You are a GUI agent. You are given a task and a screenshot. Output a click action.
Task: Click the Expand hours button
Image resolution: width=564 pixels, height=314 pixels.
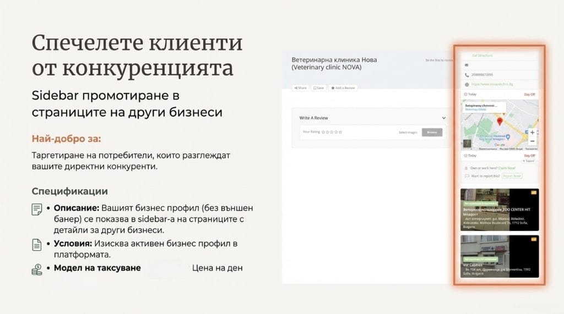coord(529,161)
